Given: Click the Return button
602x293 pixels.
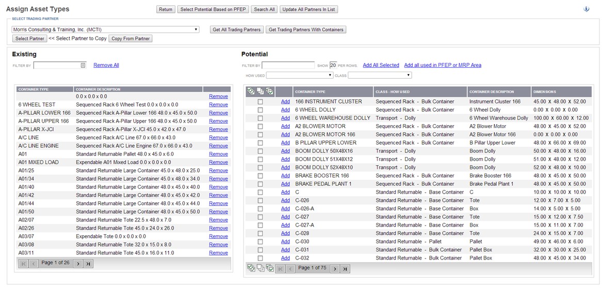Looking at the screenshot, I should [166, 10].
